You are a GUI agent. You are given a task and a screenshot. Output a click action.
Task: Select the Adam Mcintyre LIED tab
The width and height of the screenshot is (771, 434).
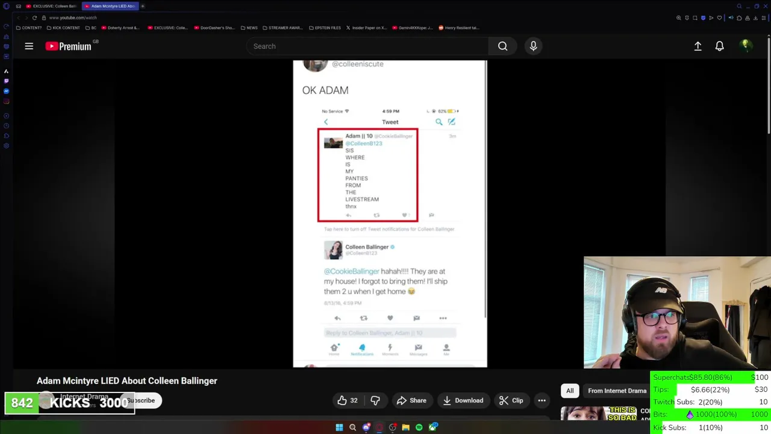(x=110, y=6)
